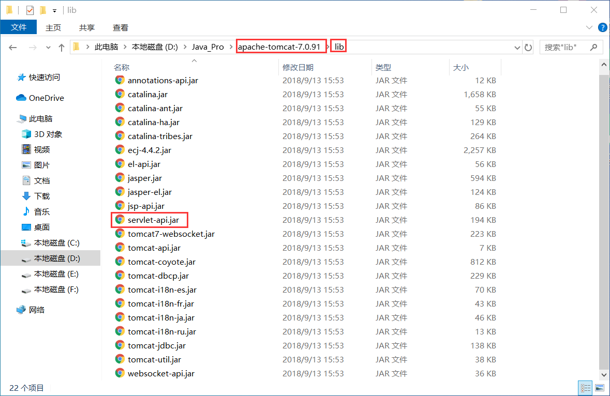Viewport: 610px width, 396px height.
Task: Open address bar history dropdown
Action: pos(517,48)
